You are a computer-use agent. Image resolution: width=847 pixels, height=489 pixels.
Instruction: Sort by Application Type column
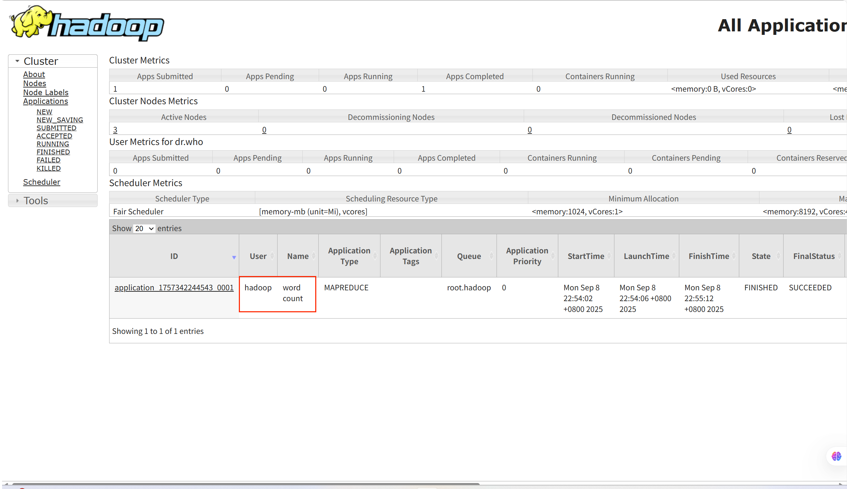click(349, 256)
